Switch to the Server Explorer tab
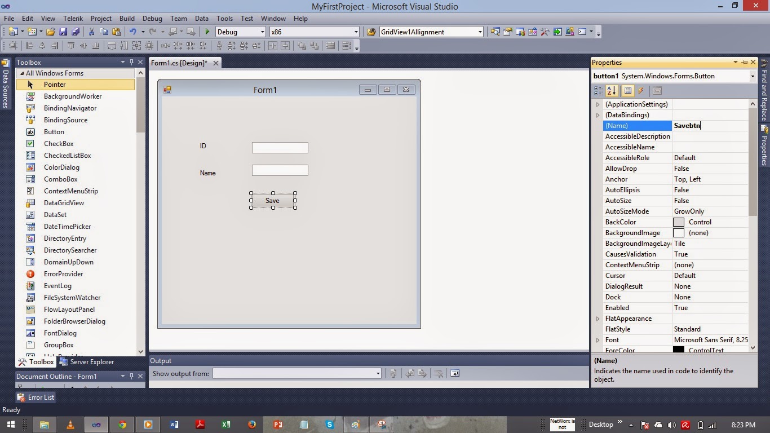 click(87, 362)
